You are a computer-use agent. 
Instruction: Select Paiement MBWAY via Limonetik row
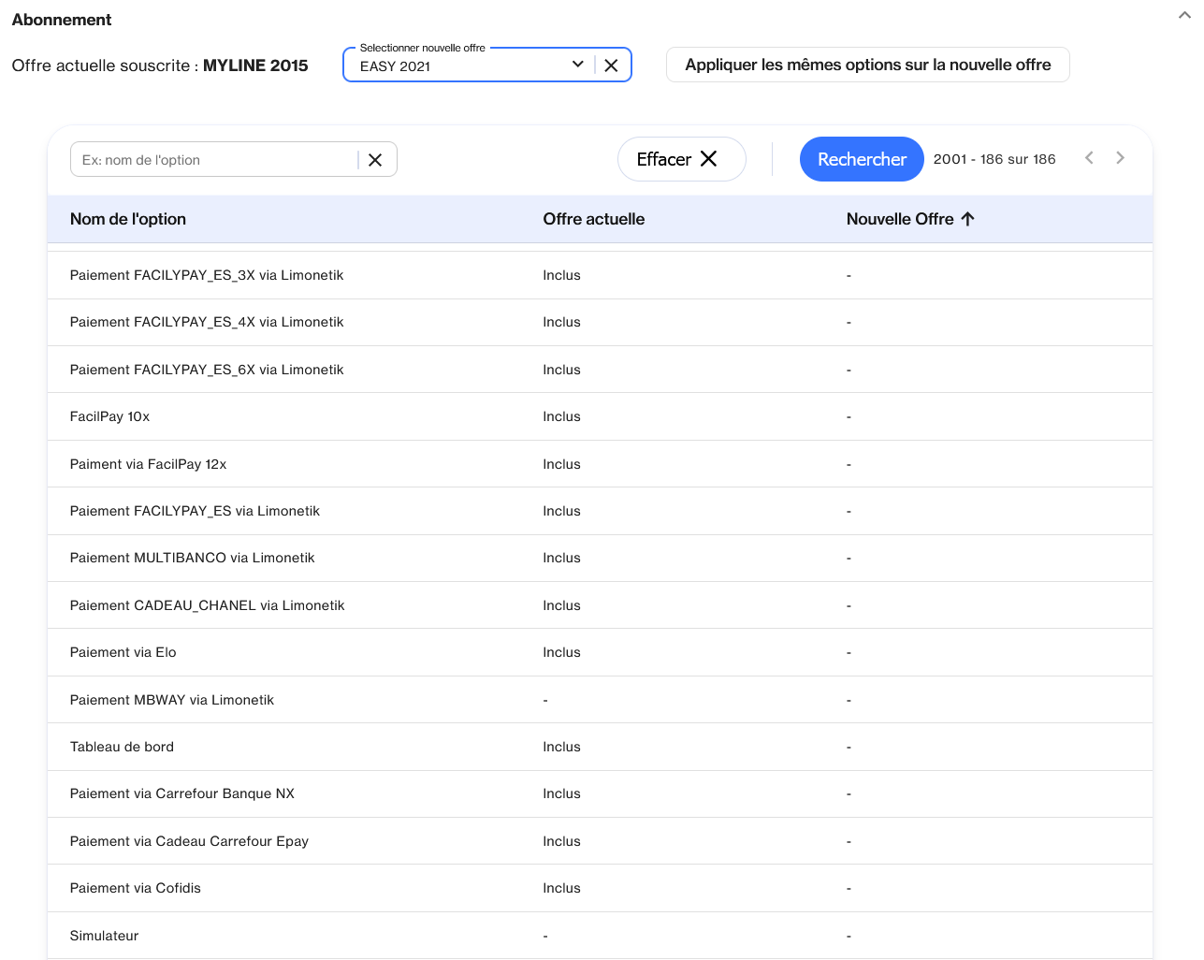pyautogui.click(x=172, y=700)
